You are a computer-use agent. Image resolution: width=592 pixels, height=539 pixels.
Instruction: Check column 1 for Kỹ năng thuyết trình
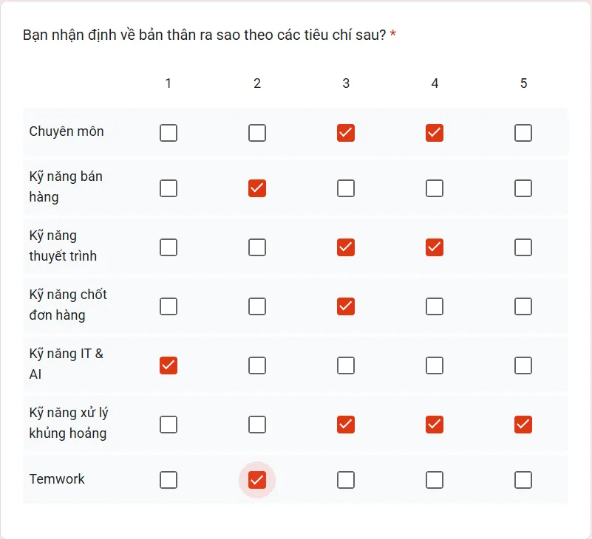169,247
